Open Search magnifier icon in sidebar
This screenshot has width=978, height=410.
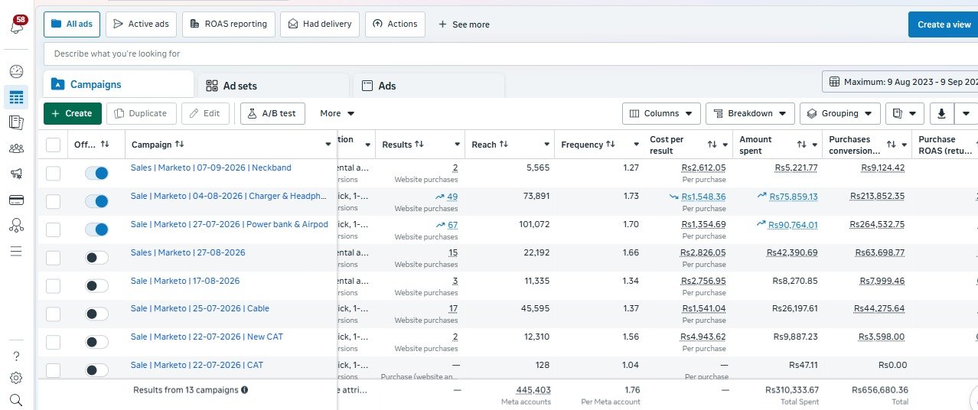click(16, 399)
